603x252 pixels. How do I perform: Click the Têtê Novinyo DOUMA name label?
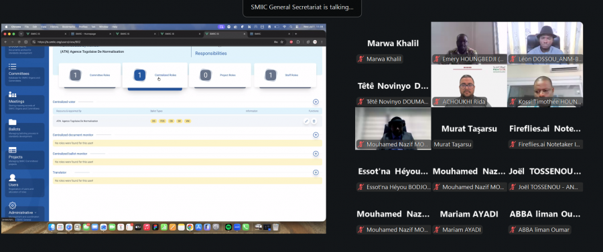pyautogui.click(x=393, y=102)
